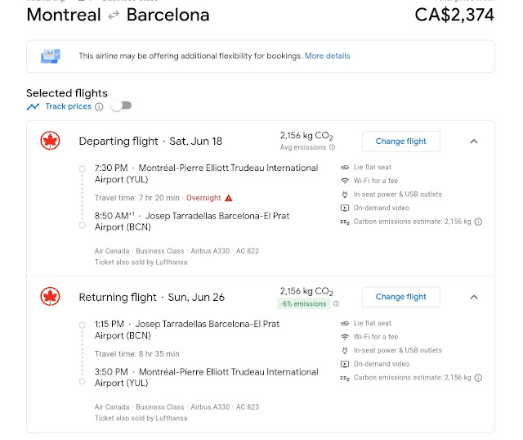This screenshot has width=523, height=440.
Task: Click the returning flight Air Canada logo
Action: (x=50, y=297)
